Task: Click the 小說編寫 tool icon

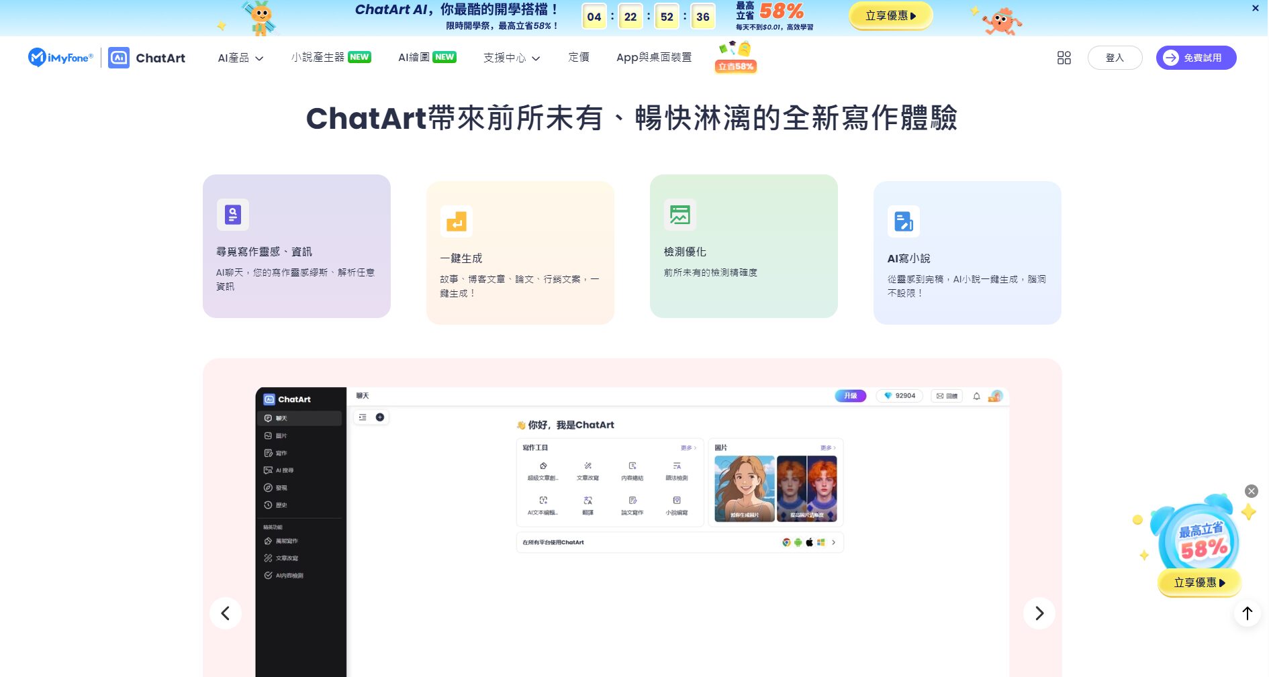Action: pyautogui.click(x=677, y=501)
